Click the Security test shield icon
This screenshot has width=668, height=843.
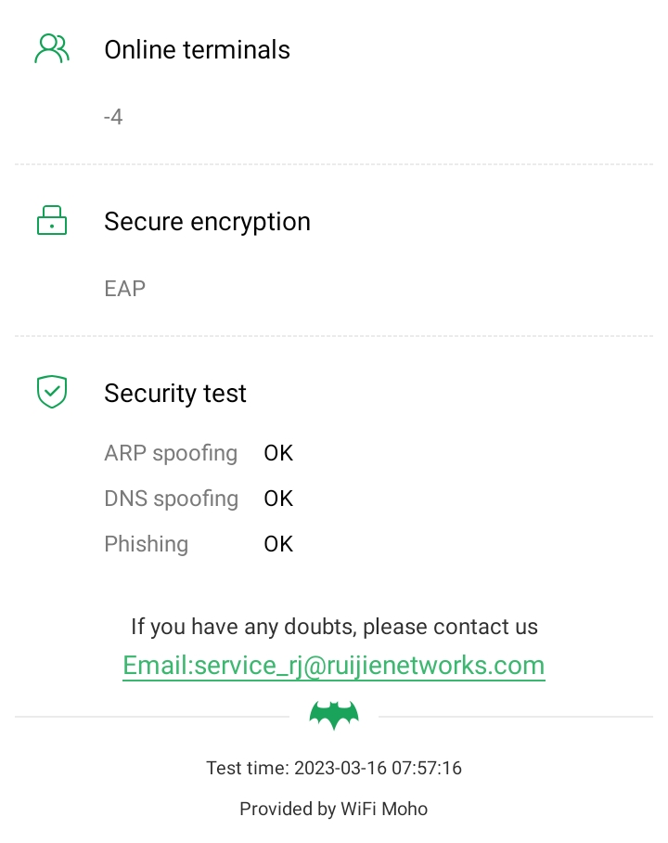point(52,392)
